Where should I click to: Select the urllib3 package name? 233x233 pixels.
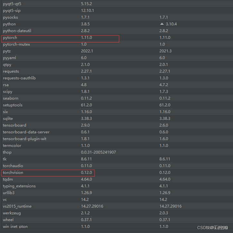point(9,193)
